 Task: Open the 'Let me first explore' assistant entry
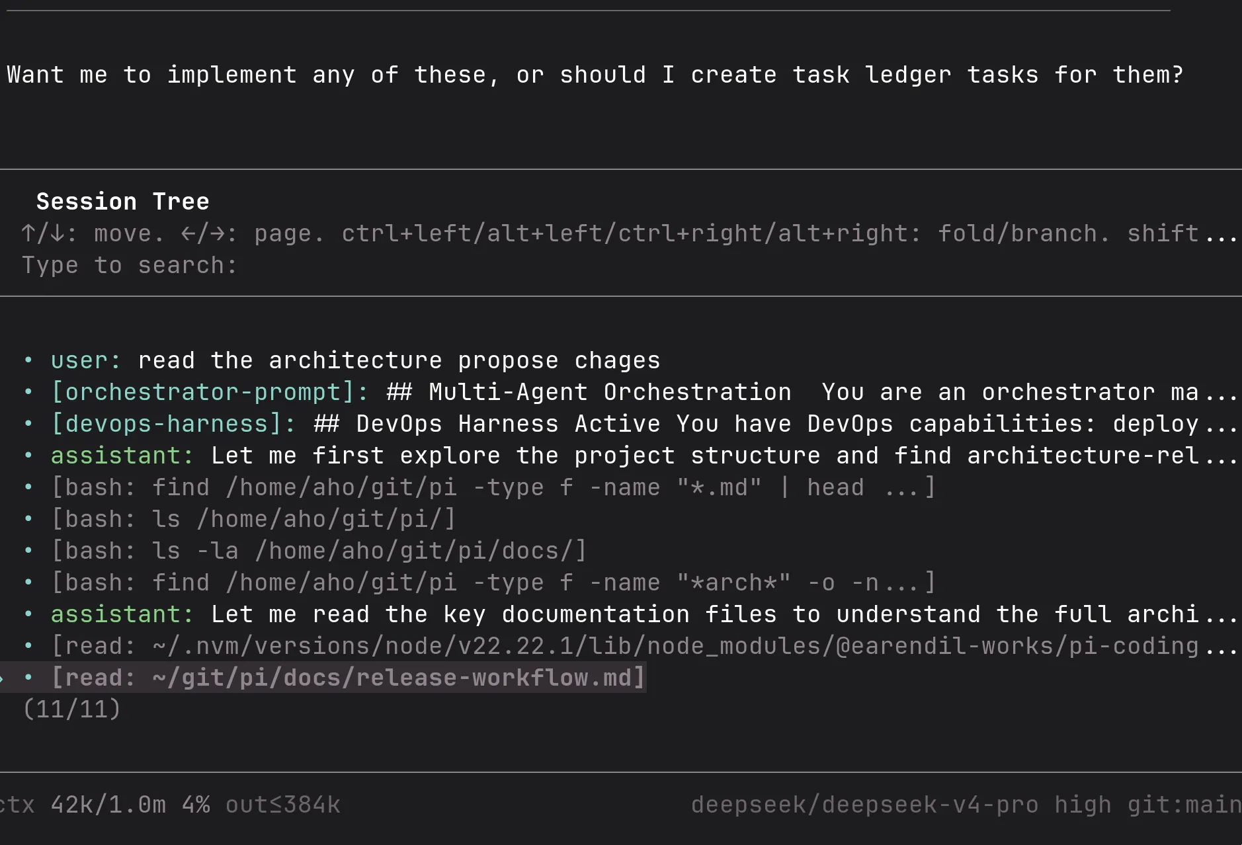tap(643, 456)
